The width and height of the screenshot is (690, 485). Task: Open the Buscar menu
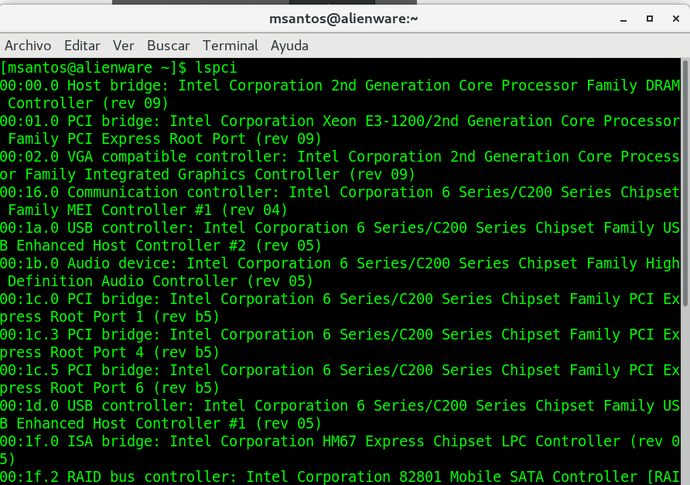(168, 46)
